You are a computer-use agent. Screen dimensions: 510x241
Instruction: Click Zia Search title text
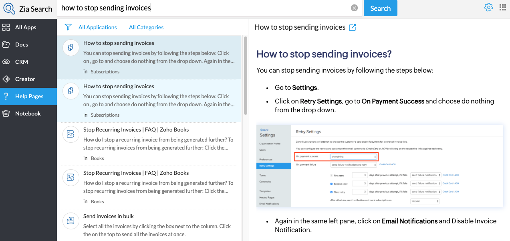point(36,9)
